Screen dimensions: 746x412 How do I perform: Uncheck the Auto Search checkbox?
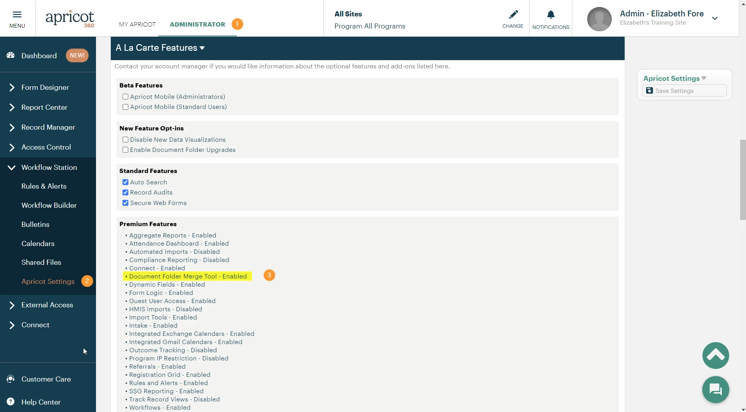click(x=125, y=182)
